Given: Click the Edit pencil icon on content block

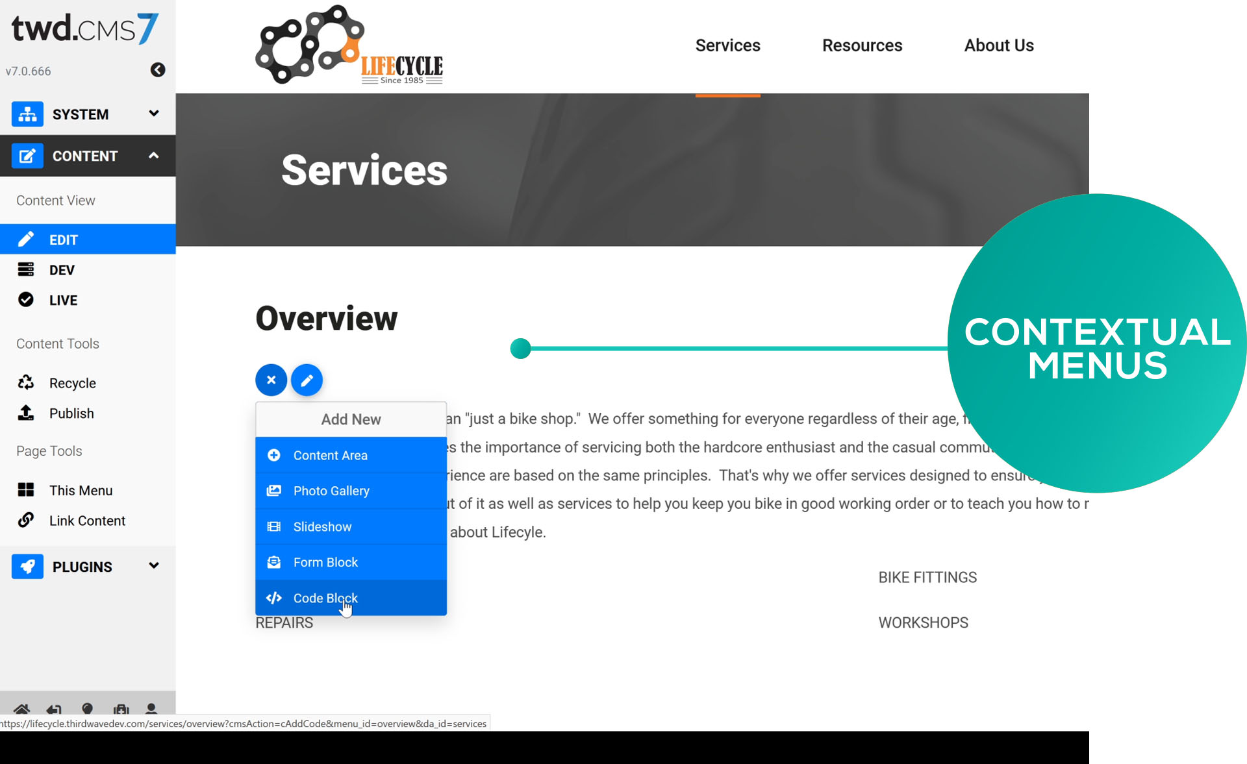Looking at the screenshot, I should 307,379.
